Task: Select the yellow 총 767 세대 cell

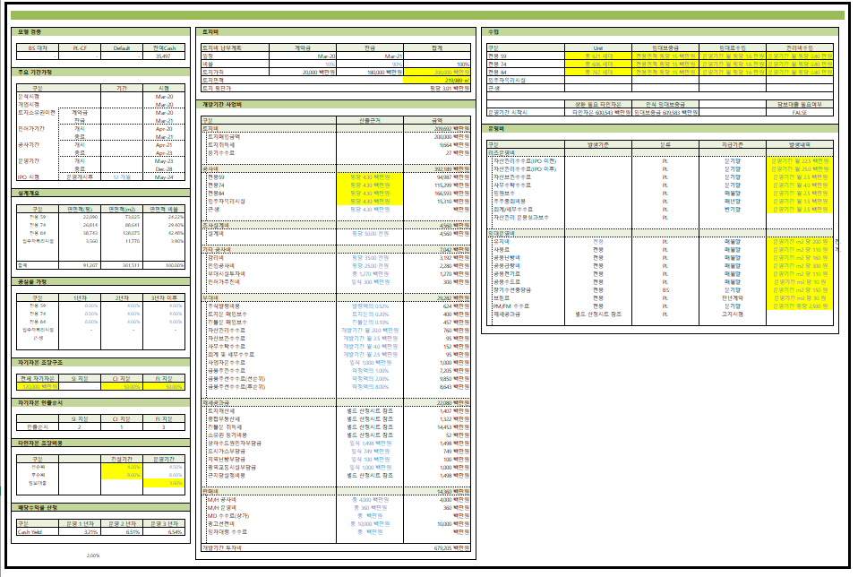Action: 598,73
